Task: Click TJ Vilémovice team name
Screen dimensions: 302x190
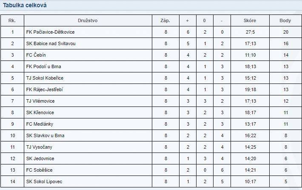Action: pyautogui.click(x=40, y=101)
